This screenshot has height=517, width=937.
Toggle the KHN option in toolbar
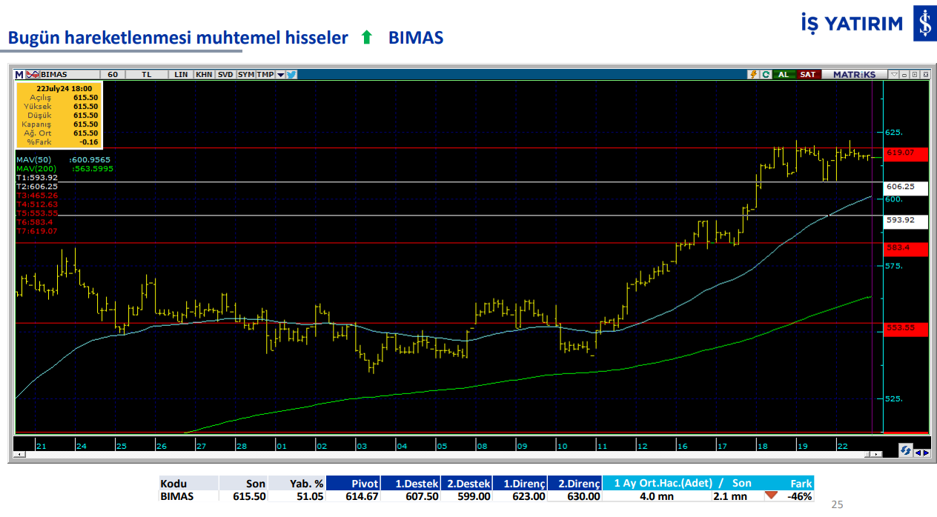click(x=205, y=74)
